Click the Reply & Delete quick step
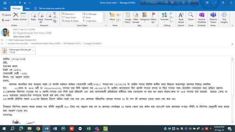The image size is (235, 132). pyautogui.click(x=72, y=21)
